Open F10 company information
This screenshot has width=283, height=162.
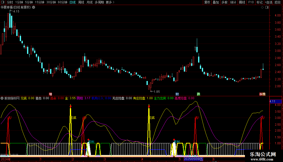point(251,2)
